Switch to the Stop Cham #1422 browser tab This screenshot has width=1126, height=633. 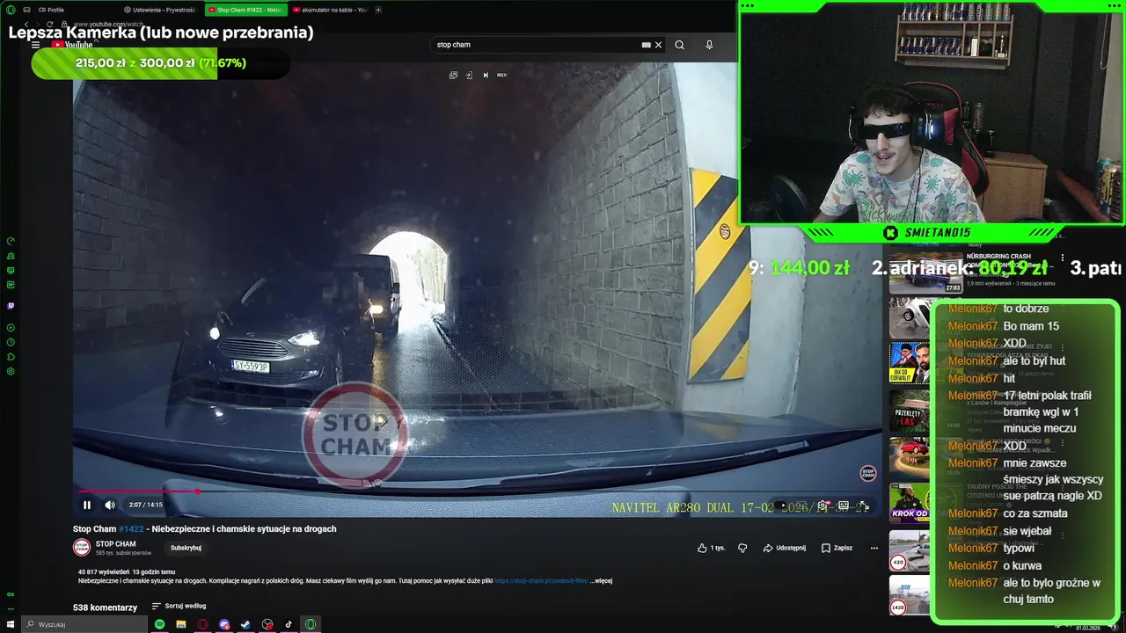pos(246,10)
